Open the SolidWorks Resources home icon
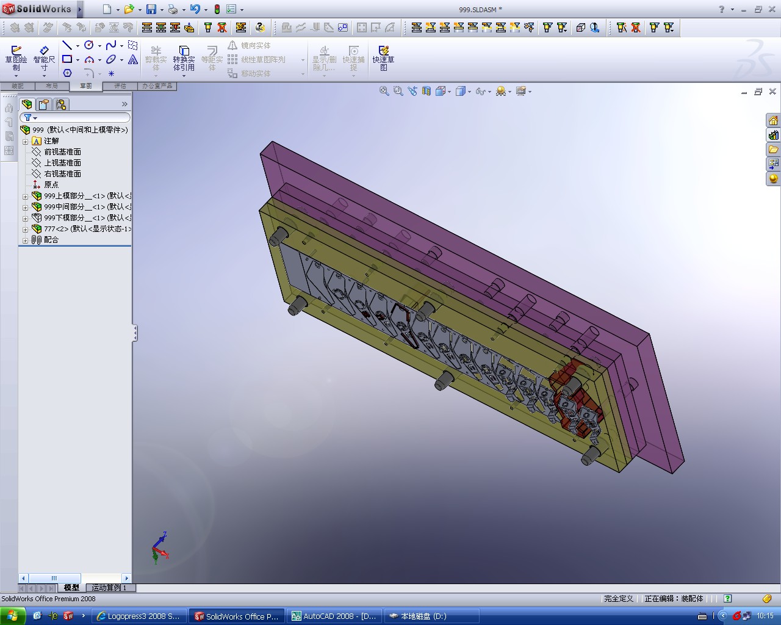 coord(774,120)
